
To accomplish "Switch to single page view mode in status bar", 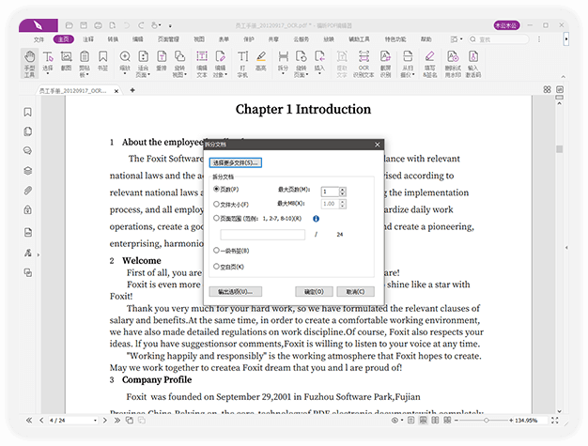I will 411,421.
